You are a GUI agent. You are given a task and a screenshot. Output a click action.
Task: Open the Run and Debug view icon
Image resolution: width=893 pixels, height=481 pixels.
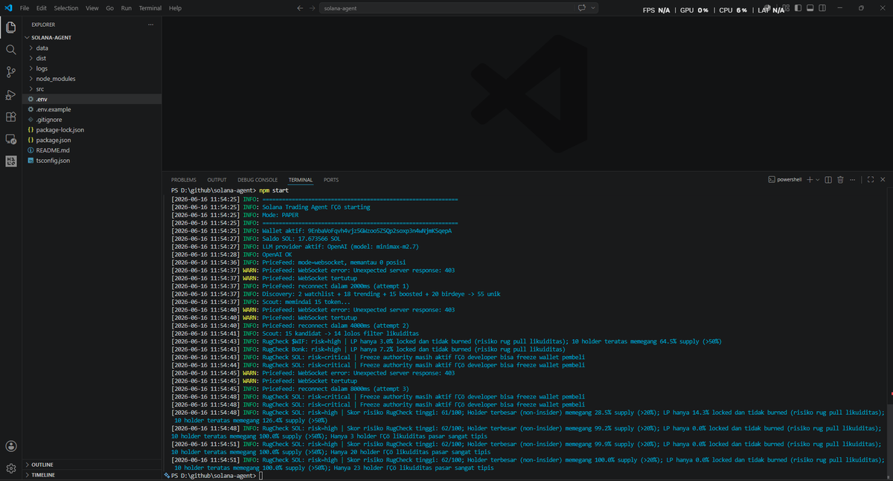[x=11, y=94]
